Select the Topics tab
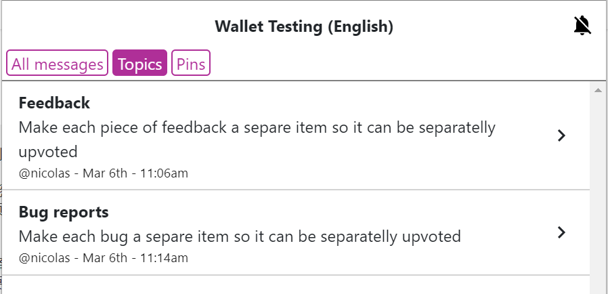 point(139,63)
